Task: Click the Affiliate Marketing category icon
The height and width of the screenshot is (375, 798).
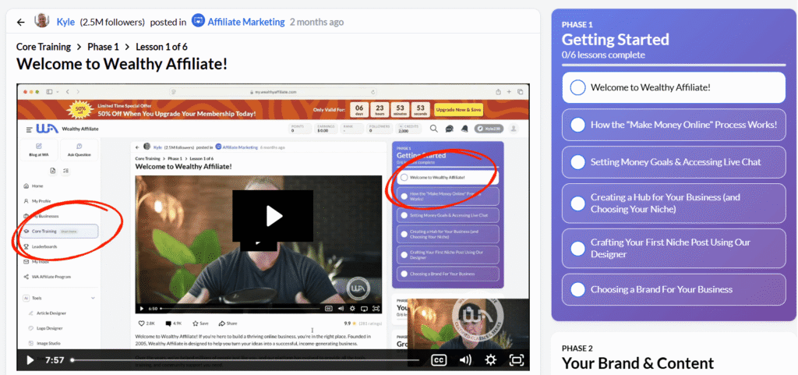Action: click(x=198, y=21)
